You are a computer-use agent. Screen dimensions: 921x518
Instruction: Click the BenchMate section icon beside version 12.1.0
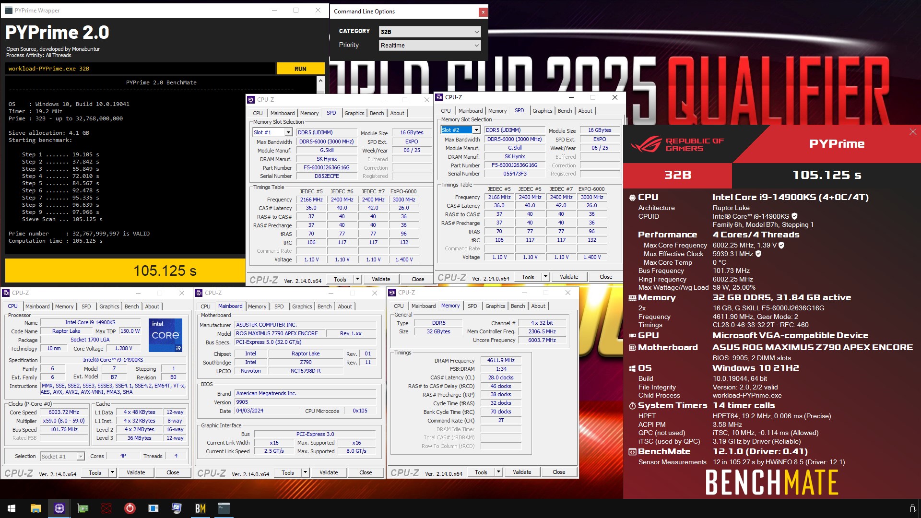[632, 452]
